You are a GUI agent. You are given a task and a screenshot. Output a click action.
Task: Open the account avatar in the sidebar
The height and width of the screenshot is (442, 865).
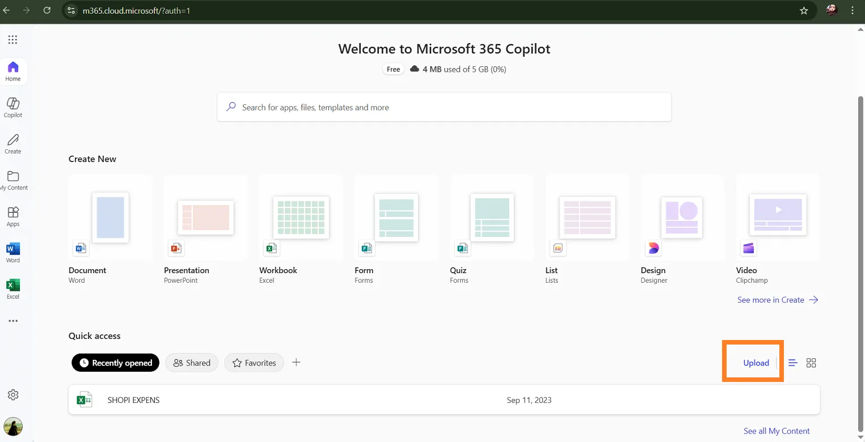13,426
